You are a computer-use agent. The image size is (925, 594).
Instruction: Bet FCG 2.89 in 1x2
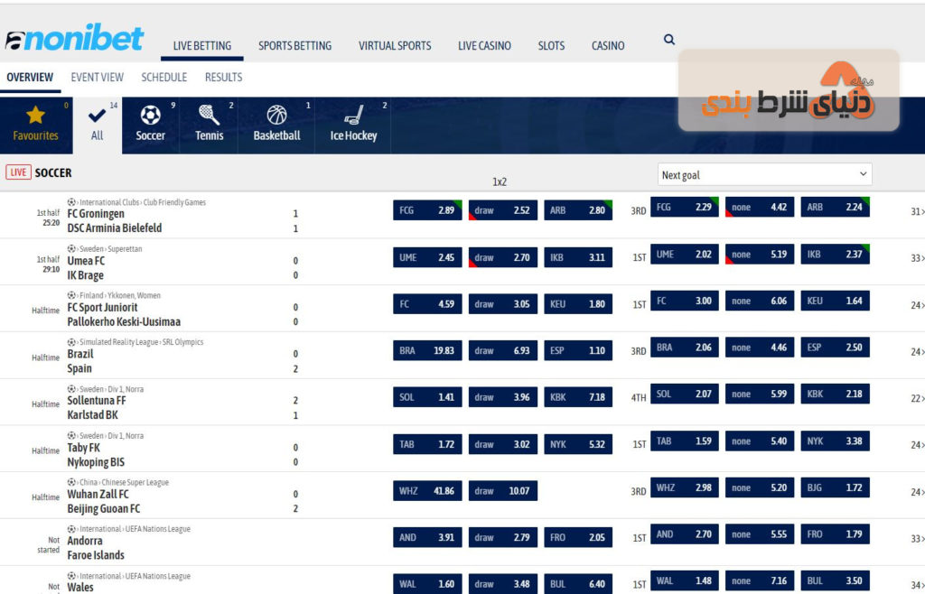(427, 210)
